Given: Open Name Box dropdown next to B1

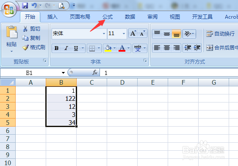Looking at the screenshot, I should [63, 73].
